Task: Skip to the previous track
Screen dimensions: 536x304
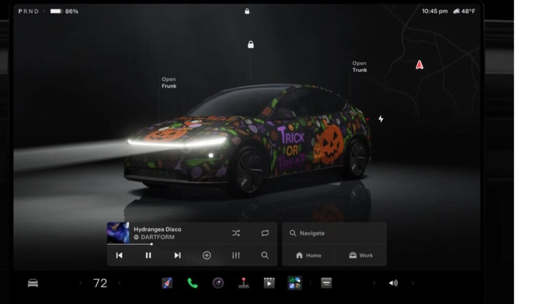Action: (119, 255)
